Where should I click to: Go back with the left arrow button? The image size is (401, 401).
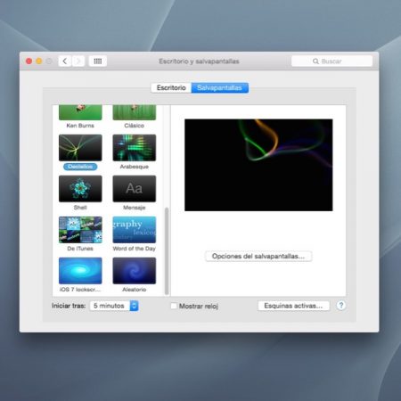point(65,61)
